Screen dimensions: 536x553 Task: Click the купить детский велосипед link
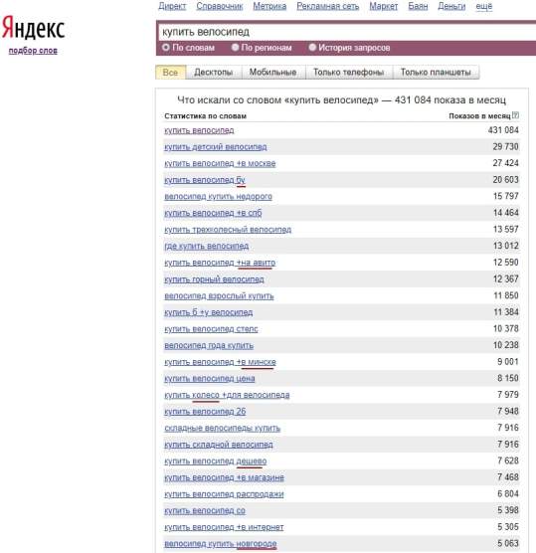pyautogui.click(x=216, y=147)
